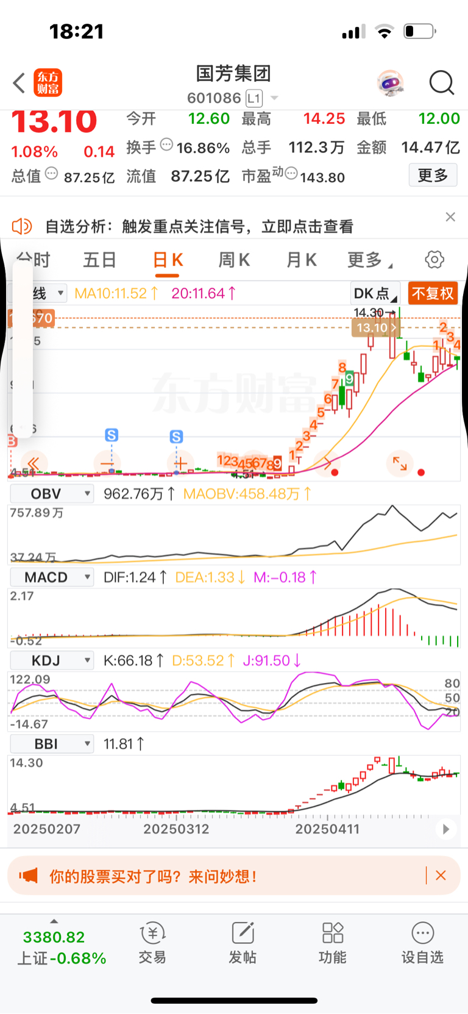Screen dimensions: 468x1014
Task: Tap the 换手 info circle icon
Action: tap(166, 145)
